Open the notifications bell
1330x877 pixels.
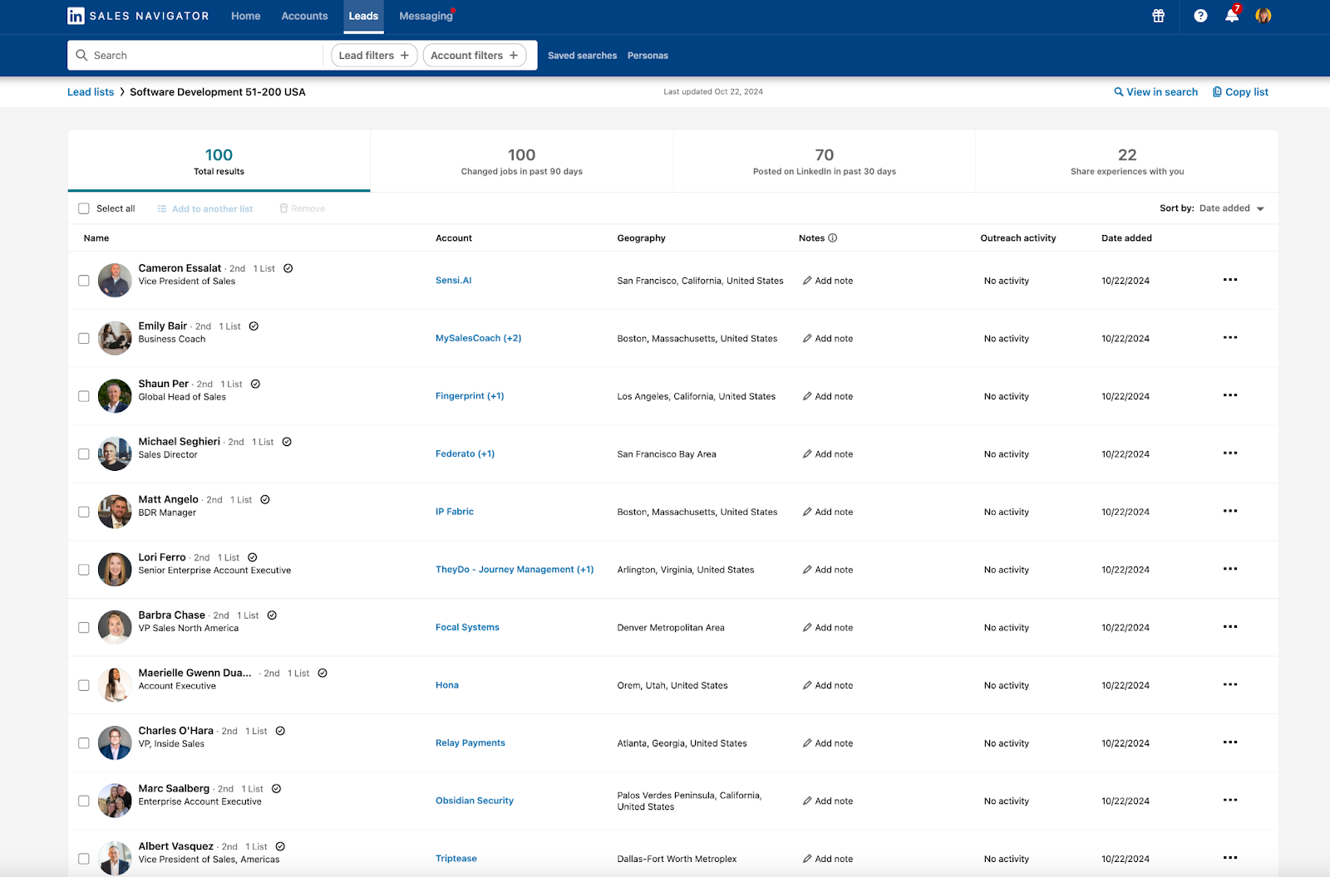1232,16
